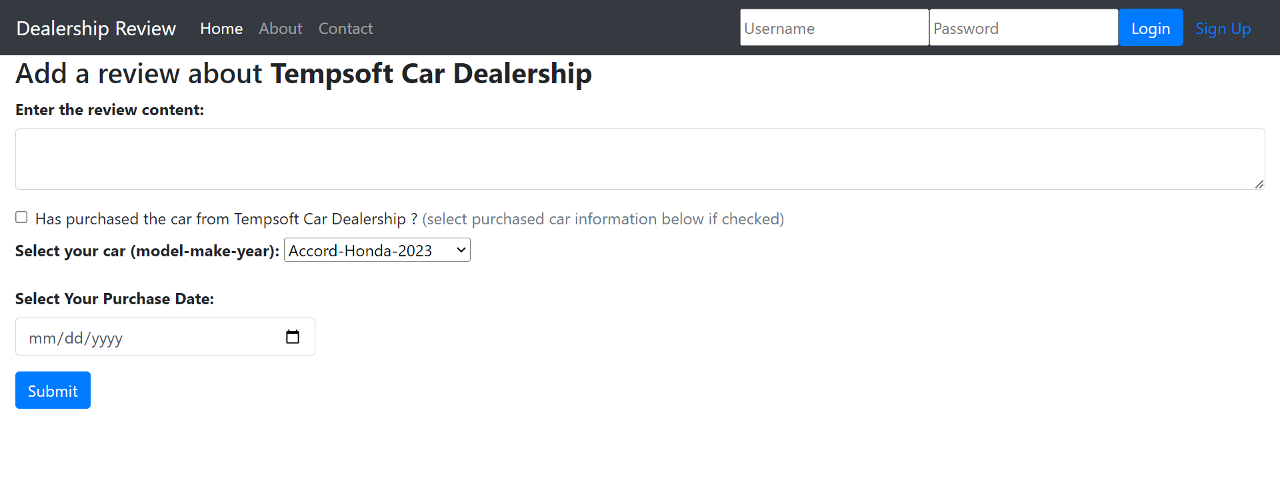Focus the Password input field
1280x480 pixels.
(1023, 28)
